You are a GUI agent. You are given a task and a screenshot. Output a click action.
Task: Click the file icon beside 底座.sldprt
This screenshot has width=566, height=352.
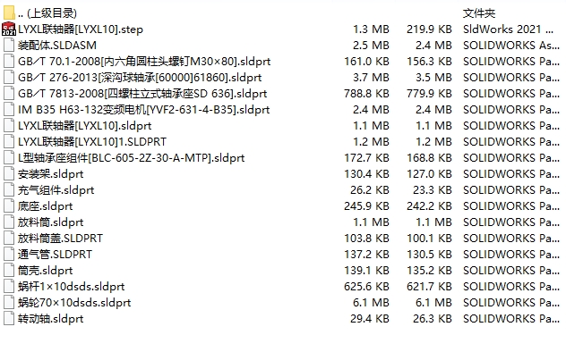(x=9, y=205)
